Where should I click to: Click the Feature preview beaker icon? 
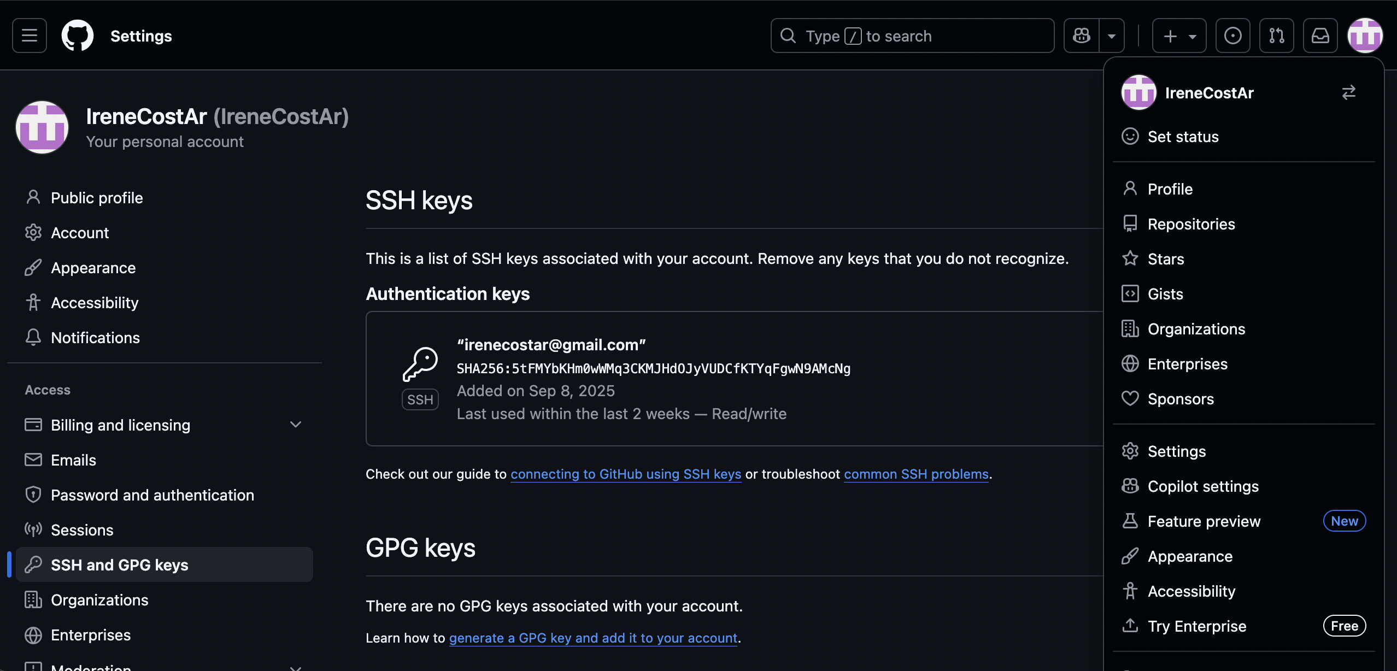[x=1130, y=521]
